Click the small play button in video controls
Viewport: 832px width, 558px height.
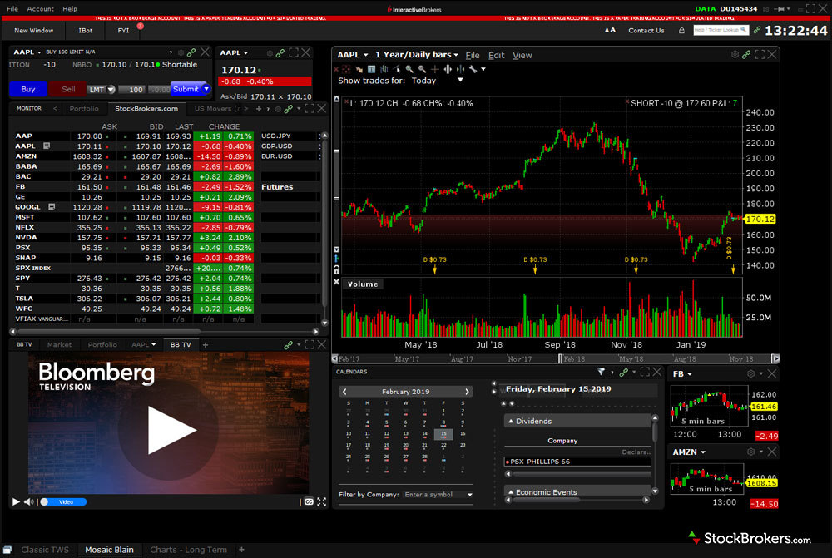(x=16, y=501)
